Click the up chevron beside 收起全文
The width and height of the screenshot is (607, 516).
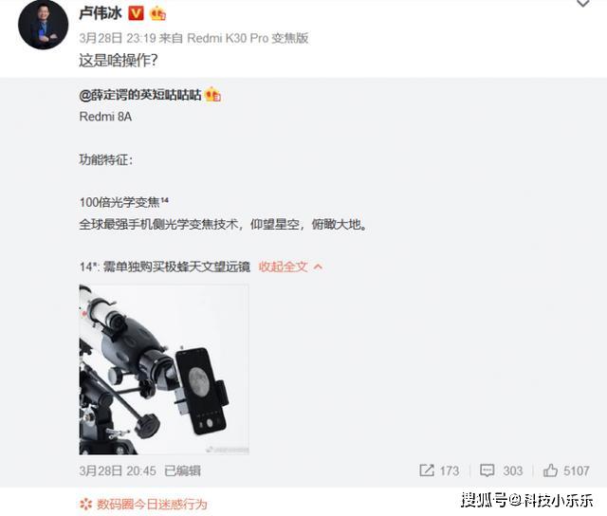(318, 267)
